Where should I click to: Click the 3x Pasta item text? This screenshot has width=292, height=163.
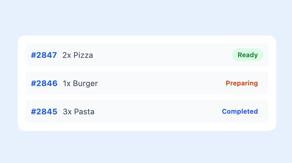click(79, 112)
